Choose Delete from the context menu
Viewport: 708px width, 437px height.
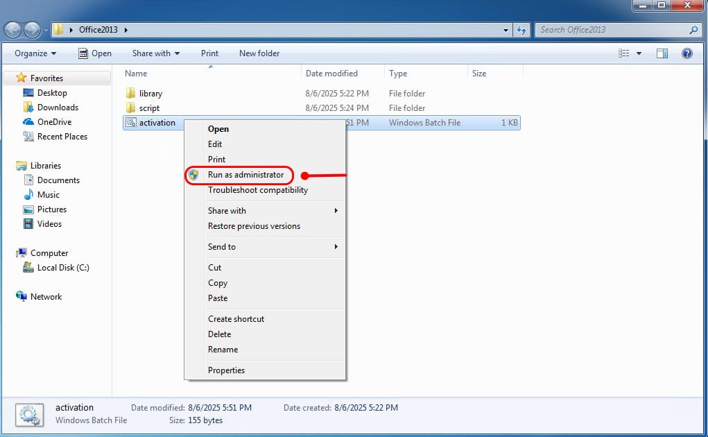point(219,334)
